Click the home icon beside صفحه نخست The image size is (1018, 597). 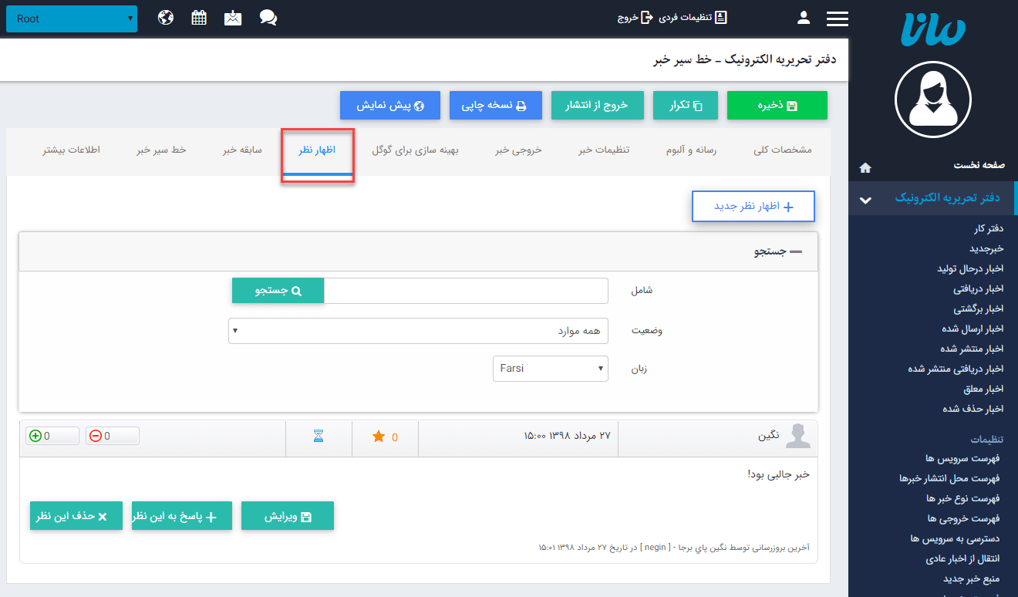[x=865, y=167]
